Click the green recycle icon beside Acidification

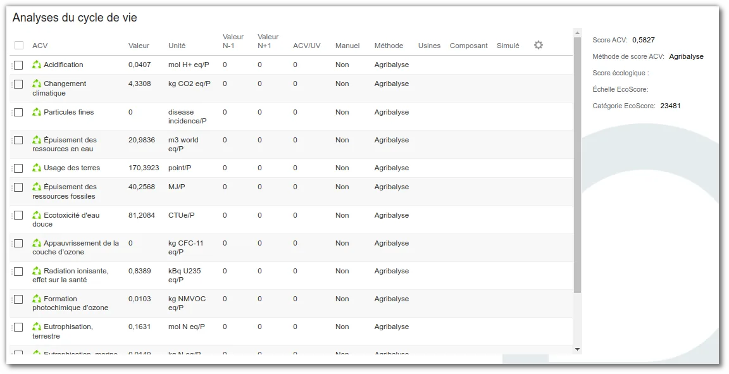[x=37, y=65]
